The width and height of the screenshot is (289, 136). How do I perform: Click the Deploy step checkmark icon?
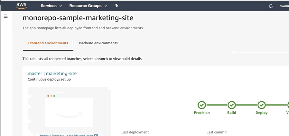[x=262, y=105]
